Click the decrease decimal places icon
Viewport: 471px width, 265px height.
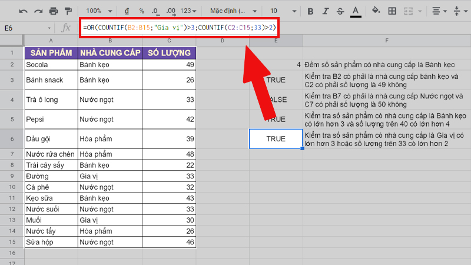pyautogui.click(x=156, y=11)
